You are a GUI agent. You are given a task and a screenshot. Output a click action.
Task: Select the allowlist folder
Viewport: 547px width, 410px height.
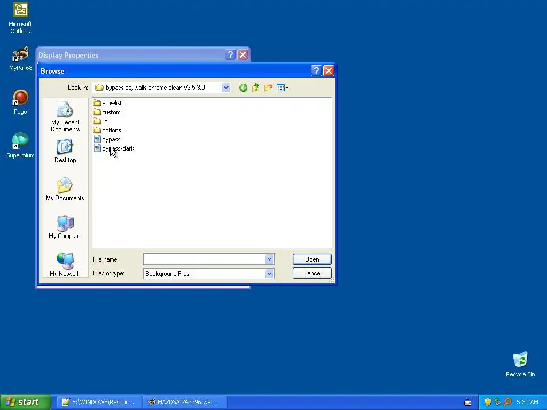pyautogui.click(x=108, y=103)
